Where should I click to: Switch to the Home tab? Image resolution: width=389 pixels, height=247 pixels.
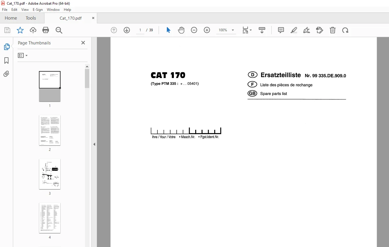click(x=11, y=18)
